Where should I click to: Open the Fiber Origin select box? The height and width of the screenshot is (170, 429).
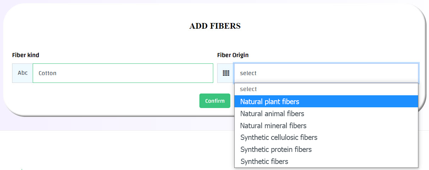326,73
